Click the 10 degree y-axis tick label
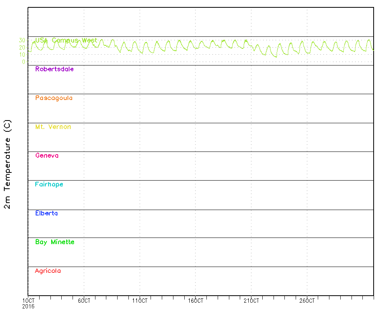Image resolution: width=388 pixels, height=310 pixels. click(22, 54)
